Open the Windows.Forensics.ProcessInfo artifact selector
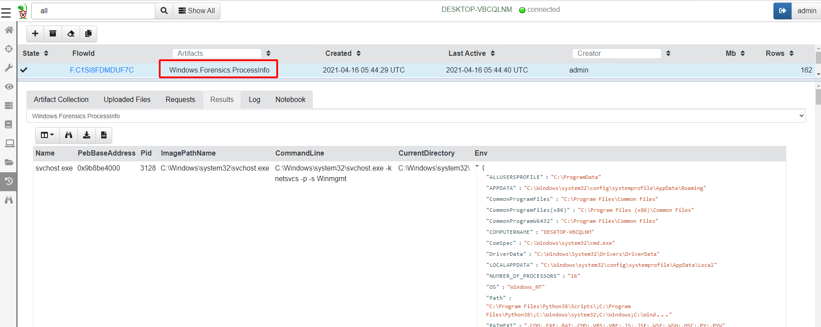The width and height of the screenshot is (821, 327). [416, 116]
